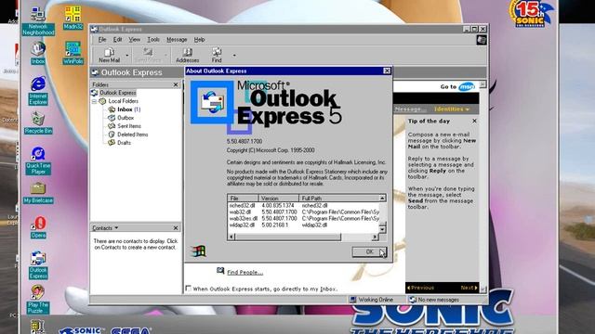The image size is (595, 334).
Task: Close the Folders pane
Action: tap(176, 84)
